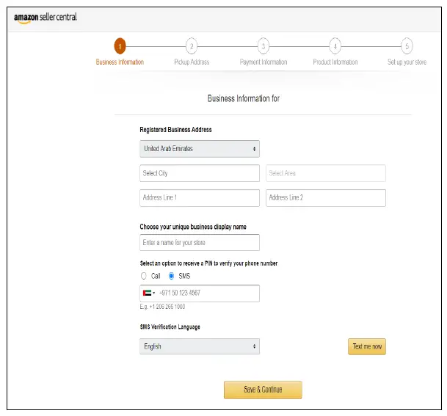Click the Select City field
The width and height of the screenshot is (447, 416).
[200, 173]
